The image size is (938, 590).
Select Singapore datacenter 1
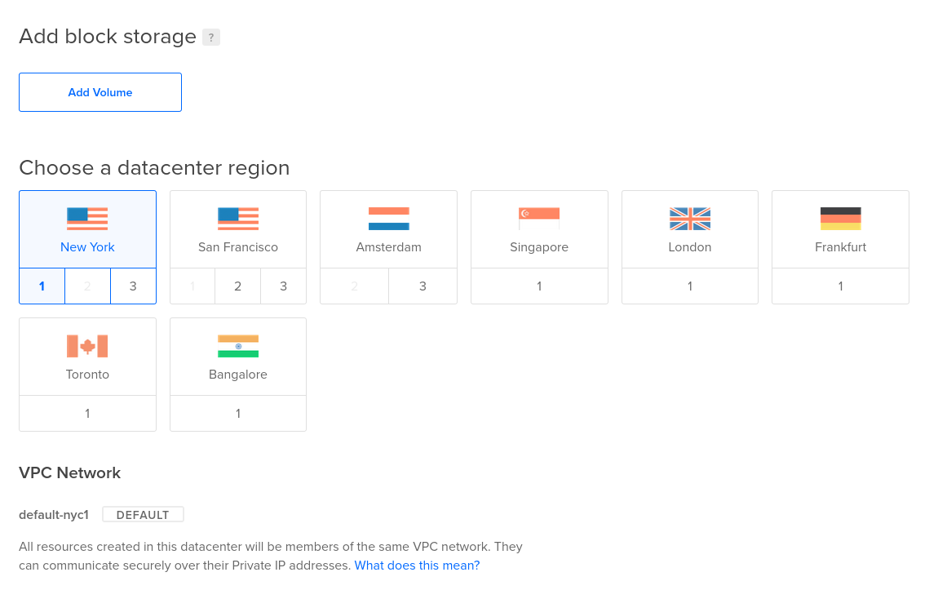[539, 286]
